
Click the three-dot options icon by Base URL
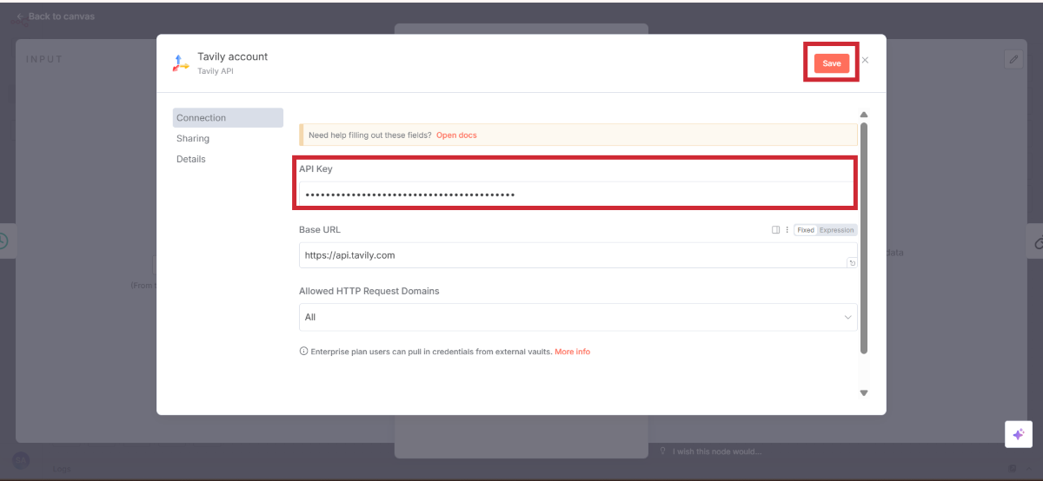click(x=787, y=230)
